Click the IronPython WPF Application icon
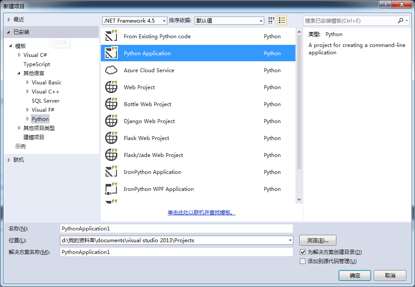The width and height of the screenshot is (415, 287). (111, 189)
